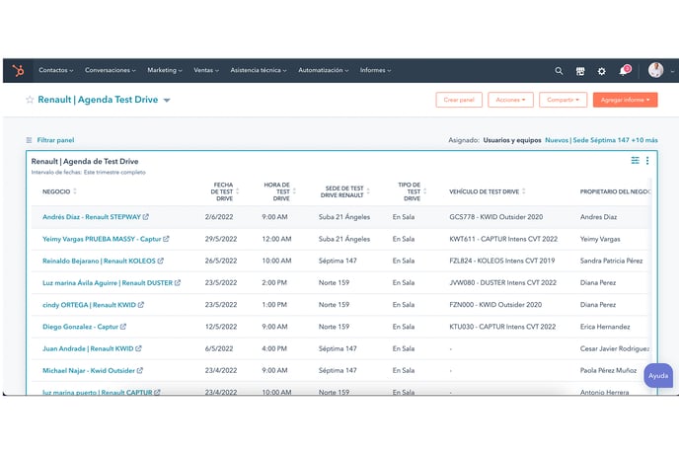Open report filter settings icon
The width and height of the screenshot is (679, 452).
636,161
